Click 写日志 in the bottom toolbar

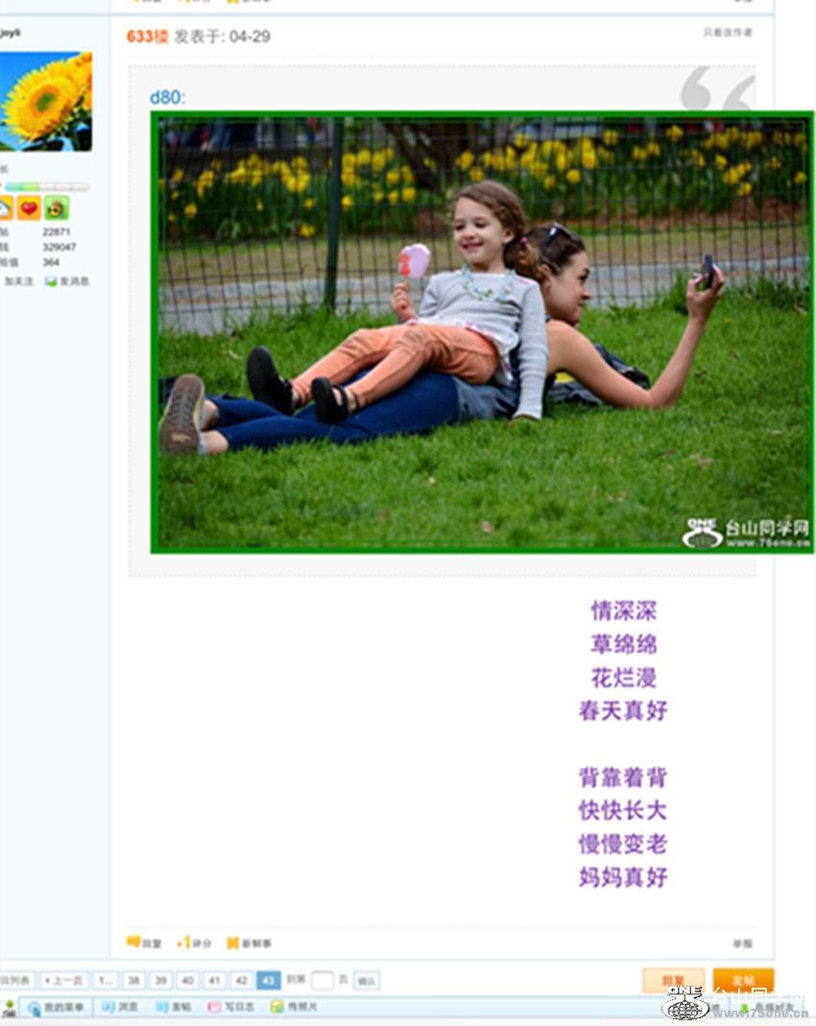(x=231, y=1007)
